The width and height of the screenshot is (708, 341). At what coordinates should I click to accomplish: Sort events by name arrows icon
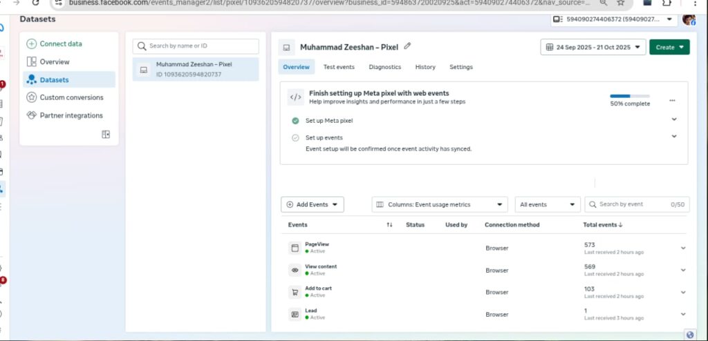(389, 224)
